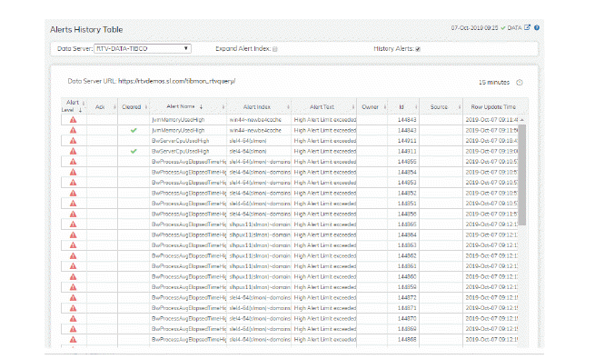Click the table's vertical scrollbar thumb
This screenshot has width=595, height=359.
pos(522,175)
